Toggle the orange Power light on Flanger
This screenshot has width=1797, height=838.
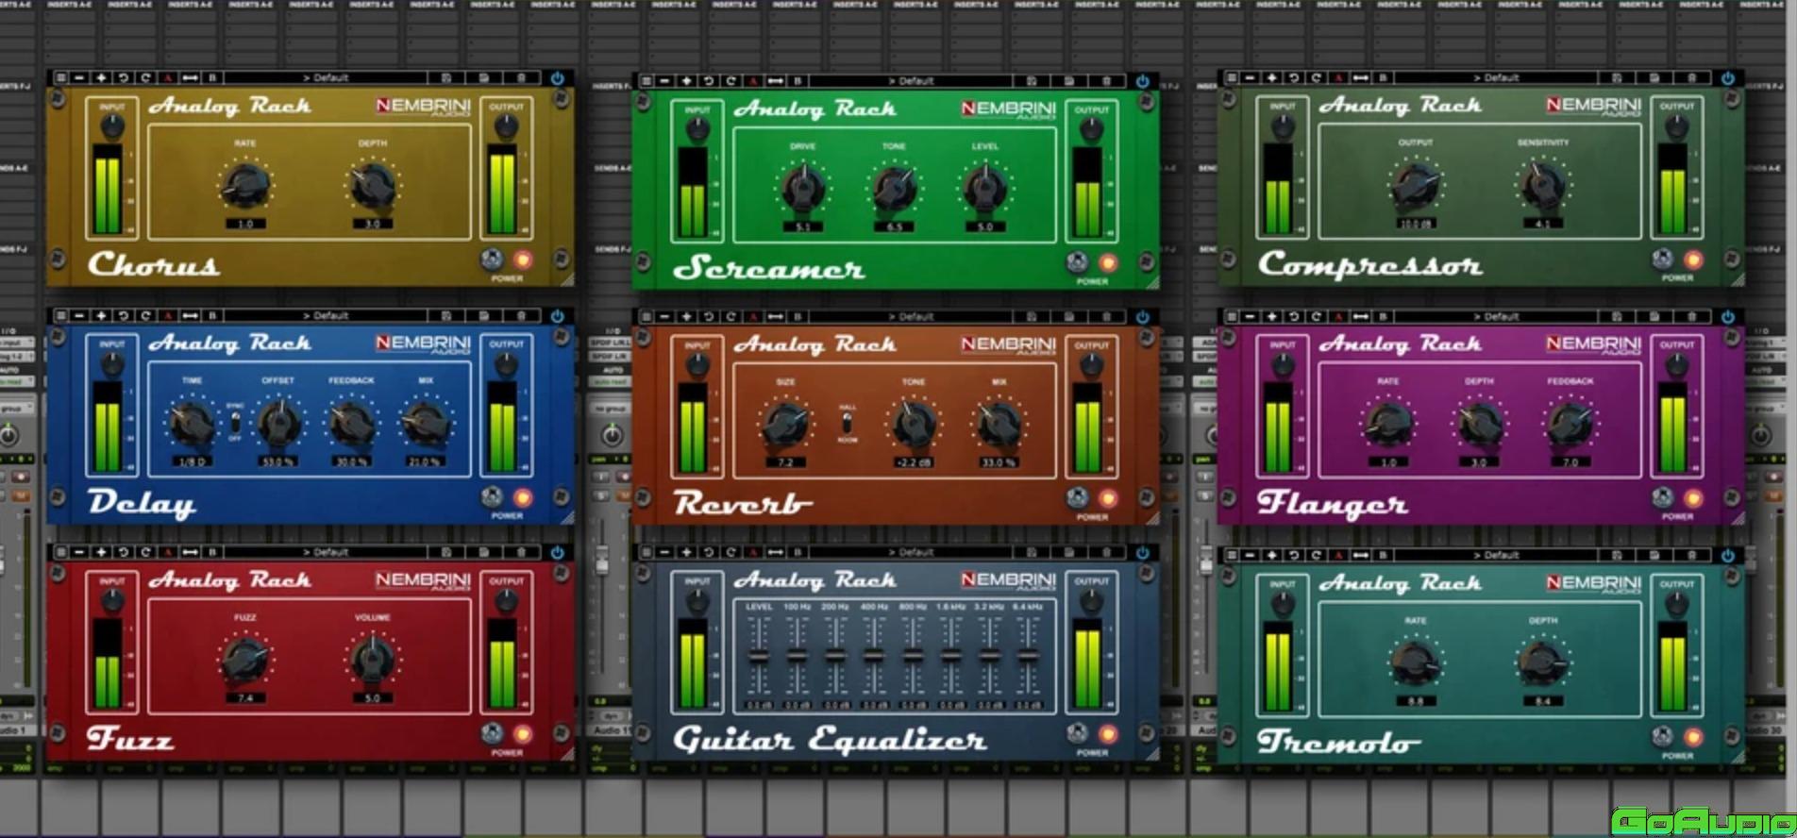pyautogui.click(x=1693, y=497)
